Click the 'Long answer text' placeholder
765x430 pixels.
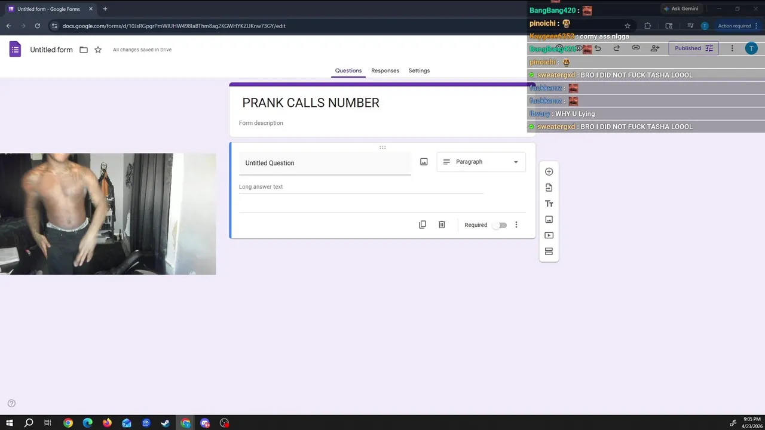coord(261,187)
